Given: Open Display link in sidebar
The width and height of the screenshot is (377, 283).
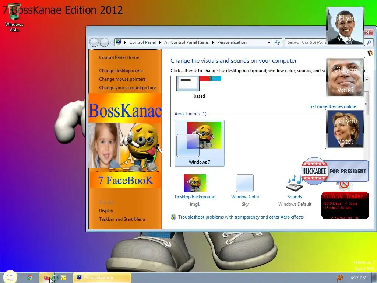Looking at the screenshot, I should (106, 210).
